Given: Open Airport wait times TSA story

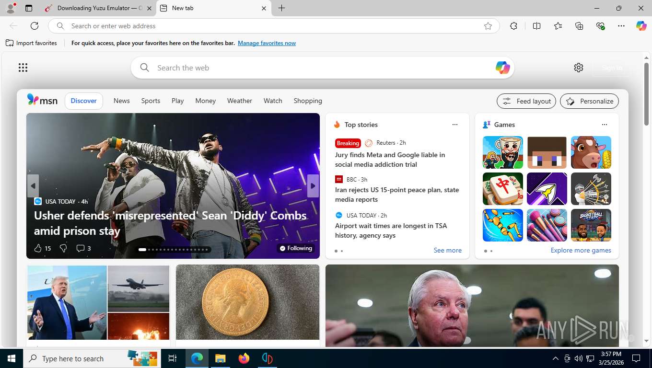Looking at the screenshot, I should point(391,230).
